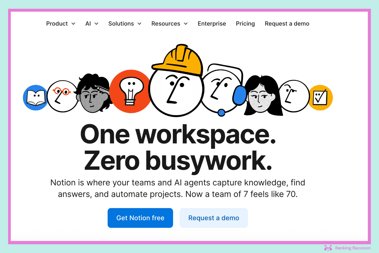379x253 pixels.
Task: Expand the Product dropdown menu
Action: pyautogui.click(x=61, y=23)
